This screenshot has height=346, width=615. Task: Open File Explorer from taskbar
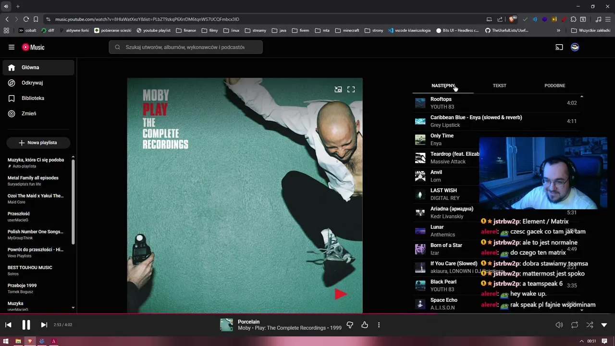tap(18, 341)
